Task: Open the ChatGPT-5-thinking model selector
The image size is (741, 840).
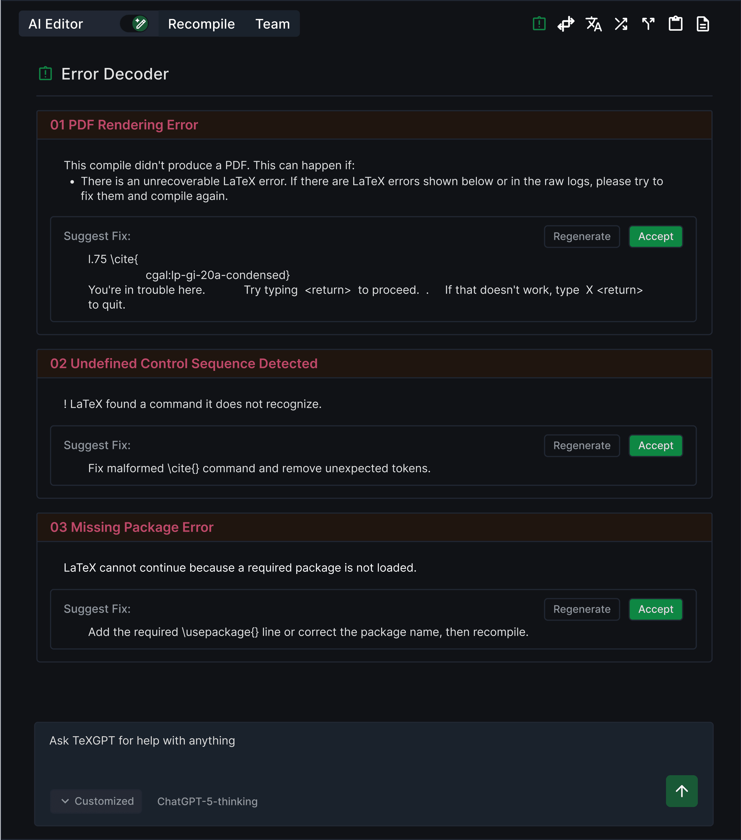Action: point(207,801)
